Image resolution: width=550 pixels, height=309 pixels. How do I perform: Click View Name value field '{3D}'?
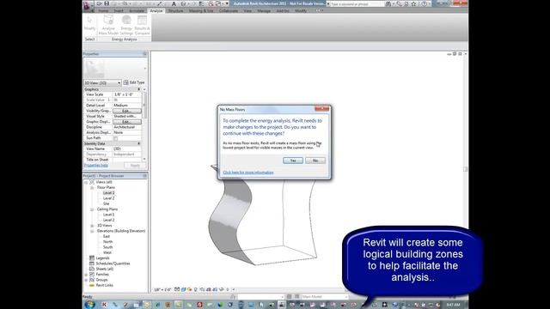coord(127,148)
